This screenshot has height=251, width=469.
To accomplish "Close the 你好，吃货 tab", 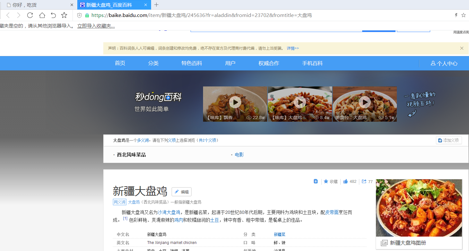I will [72, 5].
